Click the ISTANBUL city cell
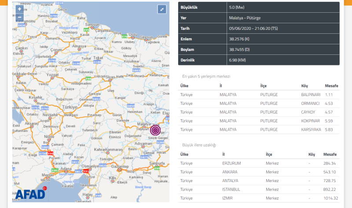Screen dimensions: 352x208 (x=231, y=190)
